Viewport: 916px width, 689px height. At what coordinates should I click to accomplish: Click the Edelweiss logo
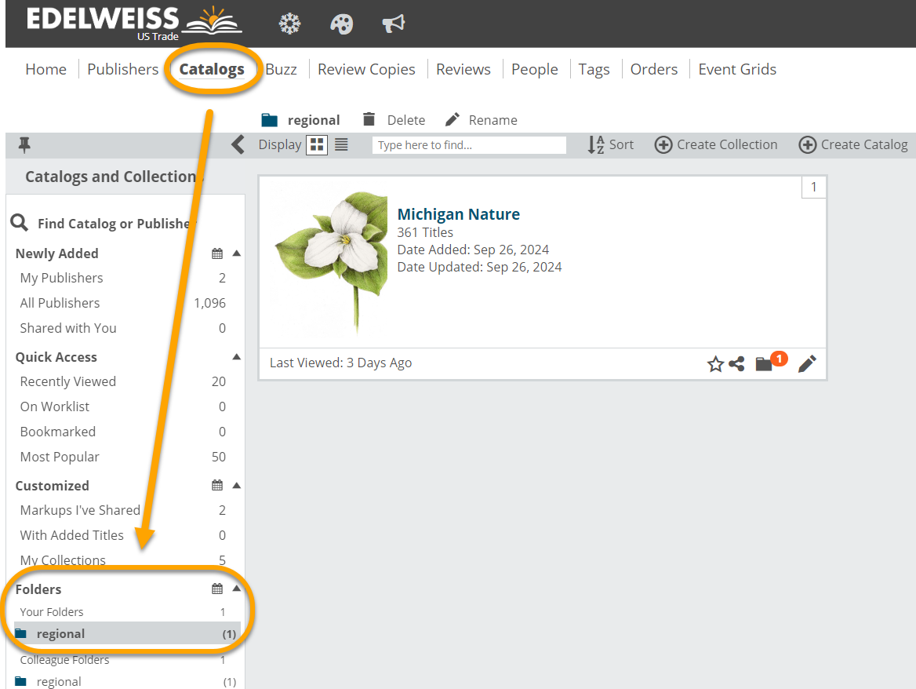[x=134, y=24]
